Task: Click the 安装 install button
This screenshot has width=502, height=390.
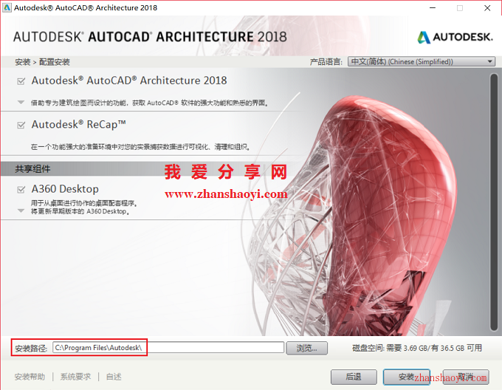Action: pos(407,377)
